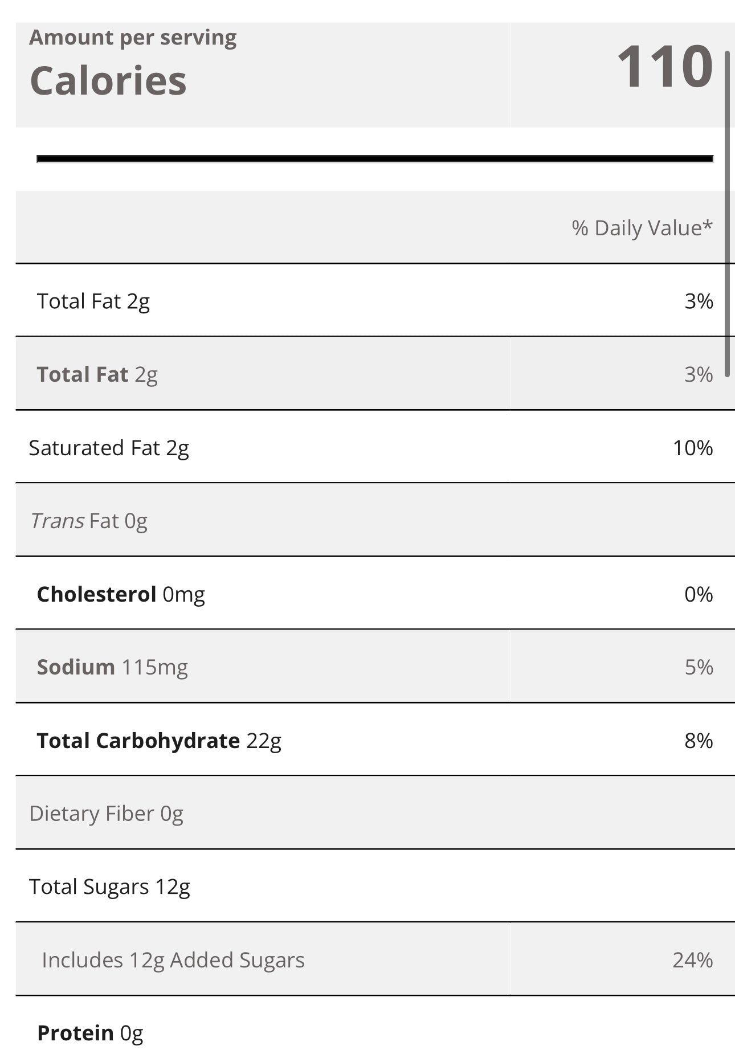This screenshot has height=1062, width=735.
Task: Select the Total Sugars 12g row
Action: click(109, 887)
